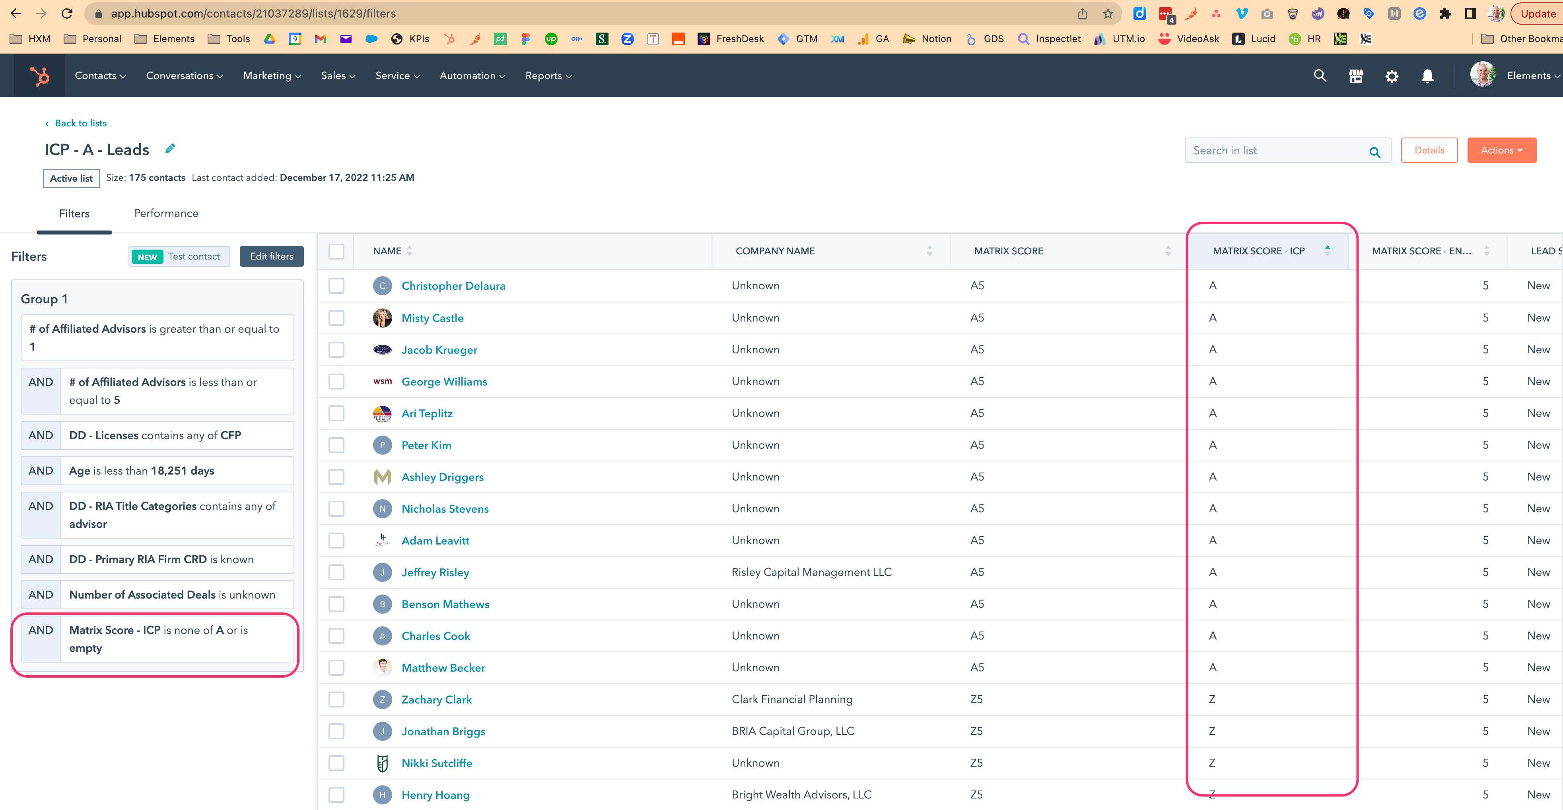1563x810 pixels.
Task: Open the Actions dropdown
Action: click(x=1502, y=150)
